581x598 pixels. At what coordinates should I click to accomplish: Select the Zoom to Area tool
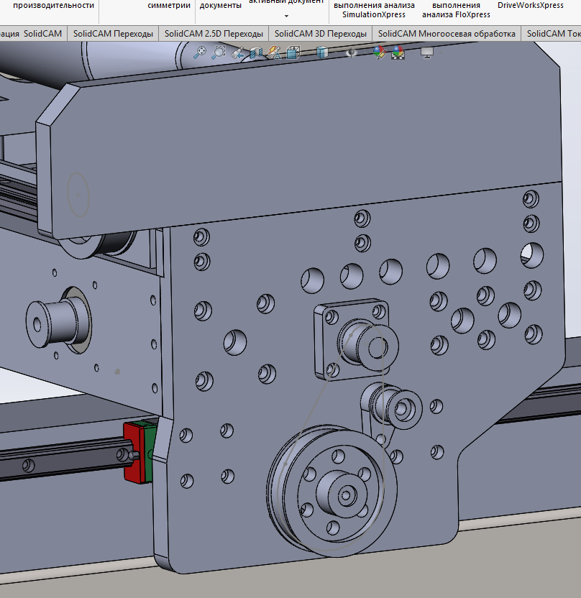[x=219, y=52]
